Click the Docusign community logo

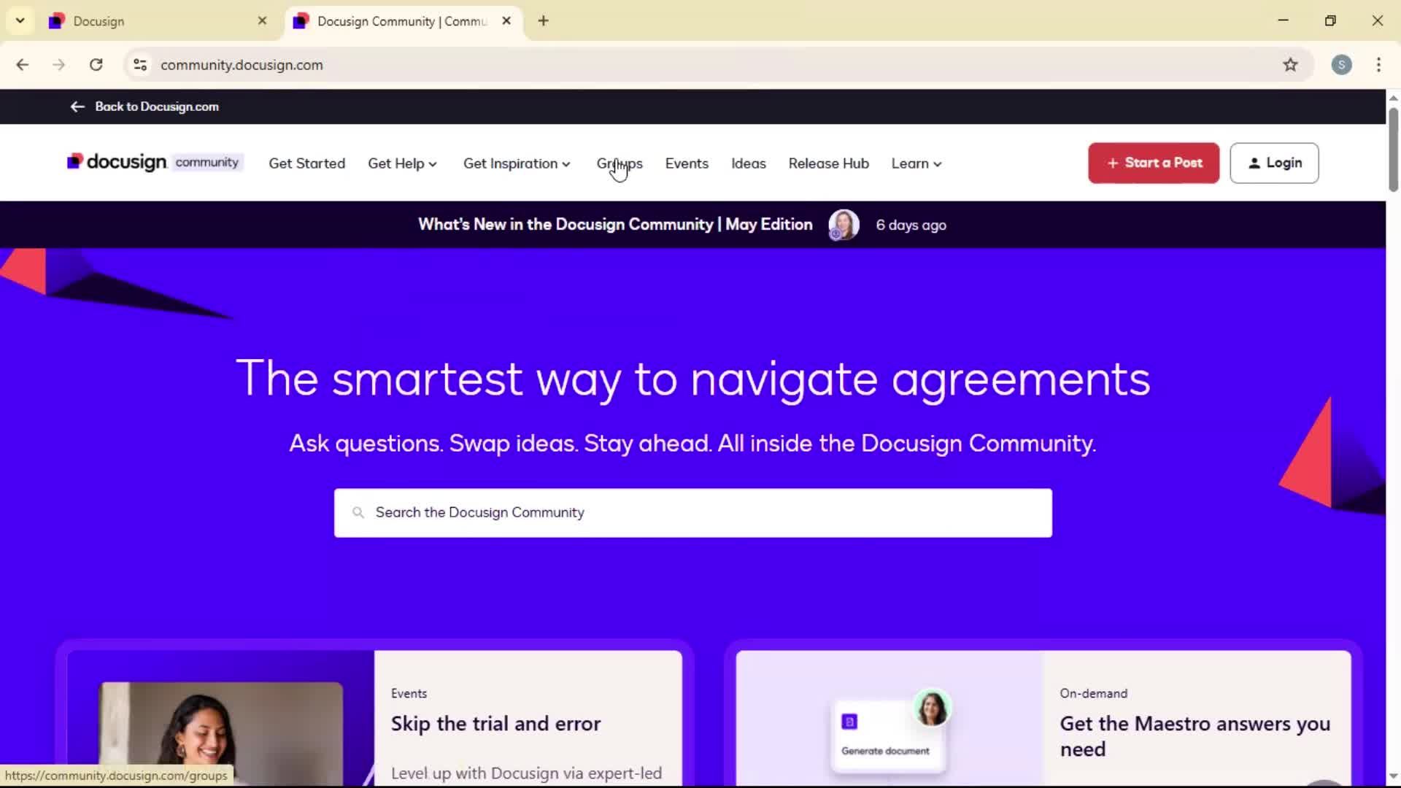(155, 162)
